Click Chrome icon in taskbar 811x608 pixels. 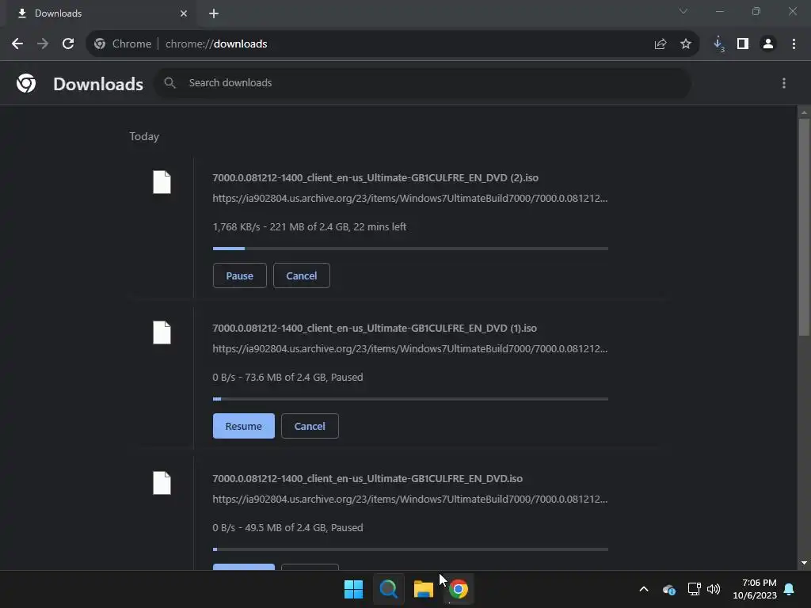click(x=459, y=589)
